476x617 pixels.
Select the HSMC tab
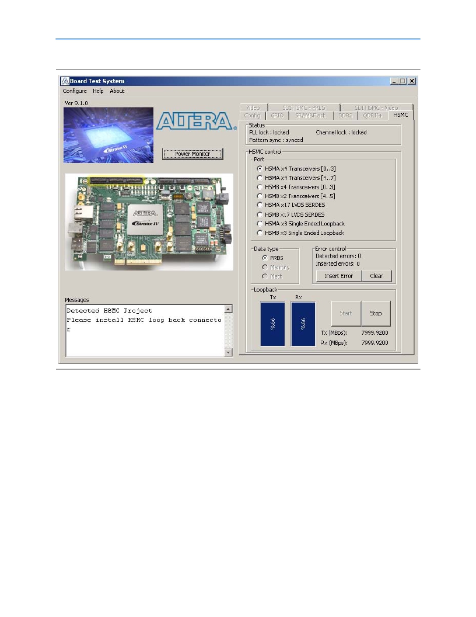[x=401, y=115]
